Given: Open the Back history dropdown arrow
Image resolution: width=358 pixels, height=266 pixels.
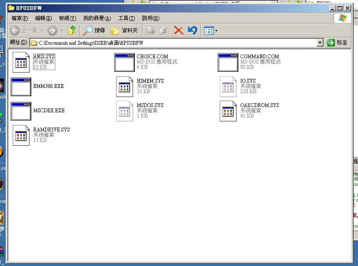Looking at the screenshot, I should pos(43,30).
